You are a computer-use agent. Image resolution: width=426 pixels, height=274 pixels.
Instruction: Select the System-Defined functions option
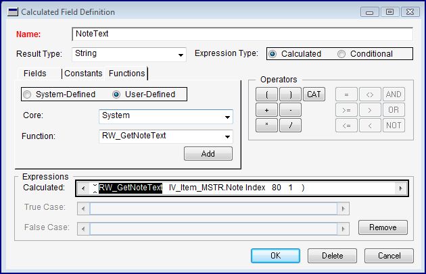click(x=28, y=94)
